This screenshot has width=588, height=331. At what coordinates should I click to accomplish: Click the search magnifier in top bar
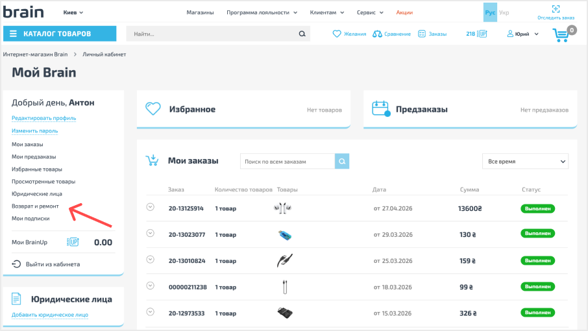(x=302, y=34)
